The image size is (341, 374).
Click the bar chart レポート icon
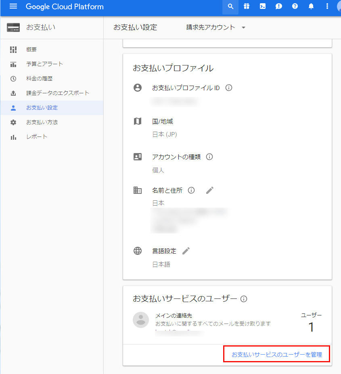point(13,137)
